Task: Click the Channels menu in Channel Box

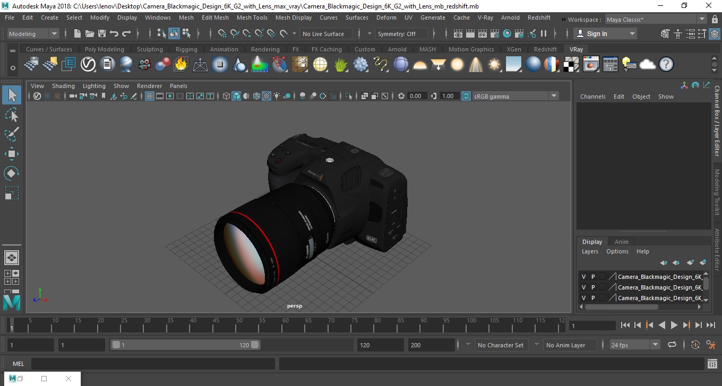Action: click(593, 96)
